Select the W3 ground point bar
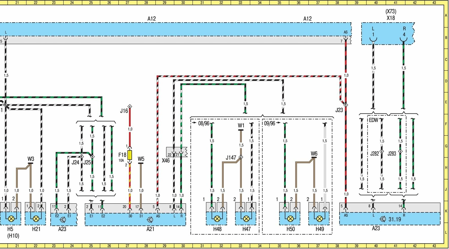The height and width of the screenshot is (249, 449). coord(31,163)
